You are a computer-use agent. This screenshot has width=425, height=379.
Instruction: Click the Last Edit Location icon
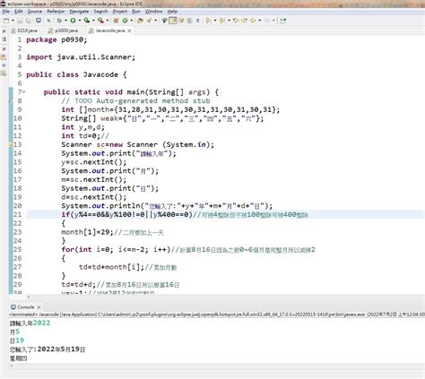pyautogui.click(x=236, y=21)
